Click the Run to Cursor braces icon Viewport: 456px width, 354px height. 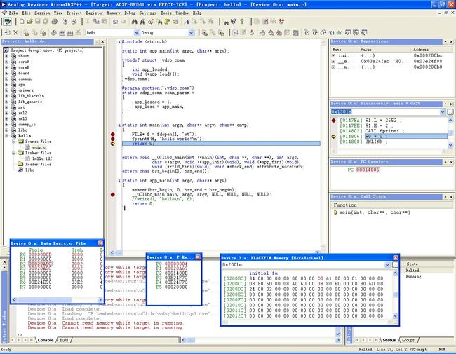(x=331, y=32)
